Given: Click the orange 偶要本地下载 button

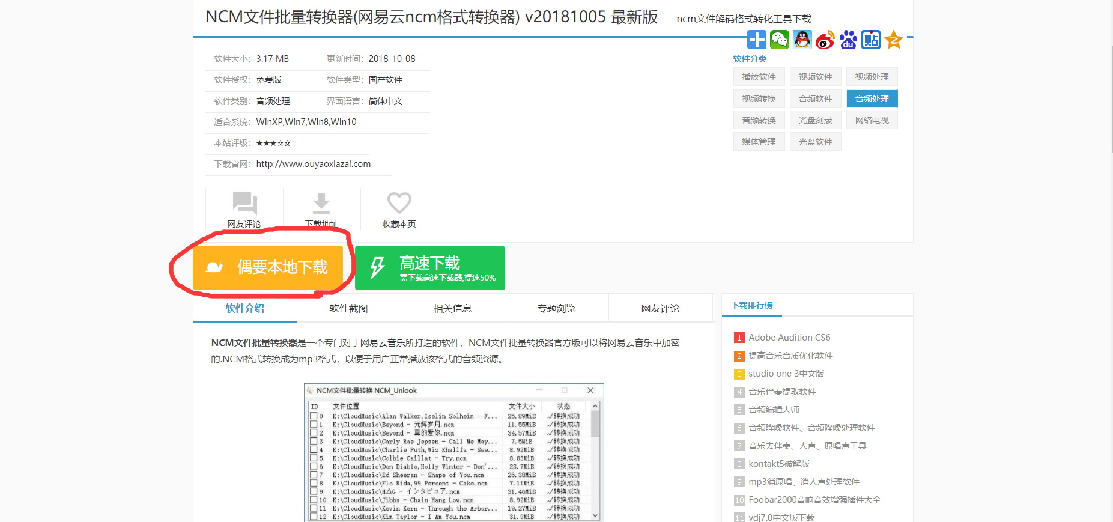Looking at the screenshot, I should pos(268,267).
